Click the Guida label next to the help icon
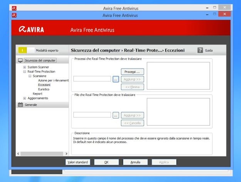The width and height of the screenshot is (241, 182). click(209, 50)
